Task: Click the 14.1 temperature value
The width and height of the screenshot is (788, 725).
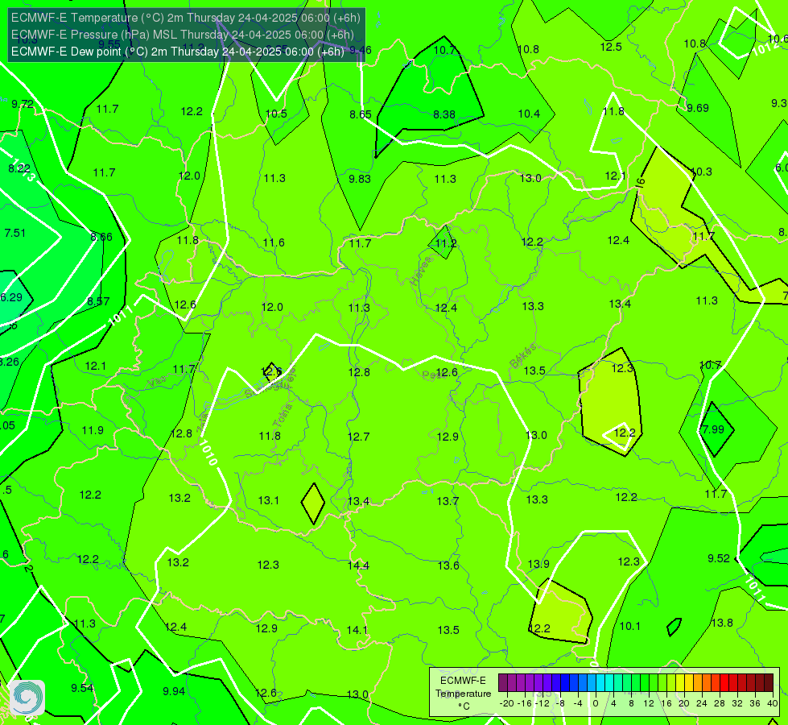Action: (x=357, y=630)
